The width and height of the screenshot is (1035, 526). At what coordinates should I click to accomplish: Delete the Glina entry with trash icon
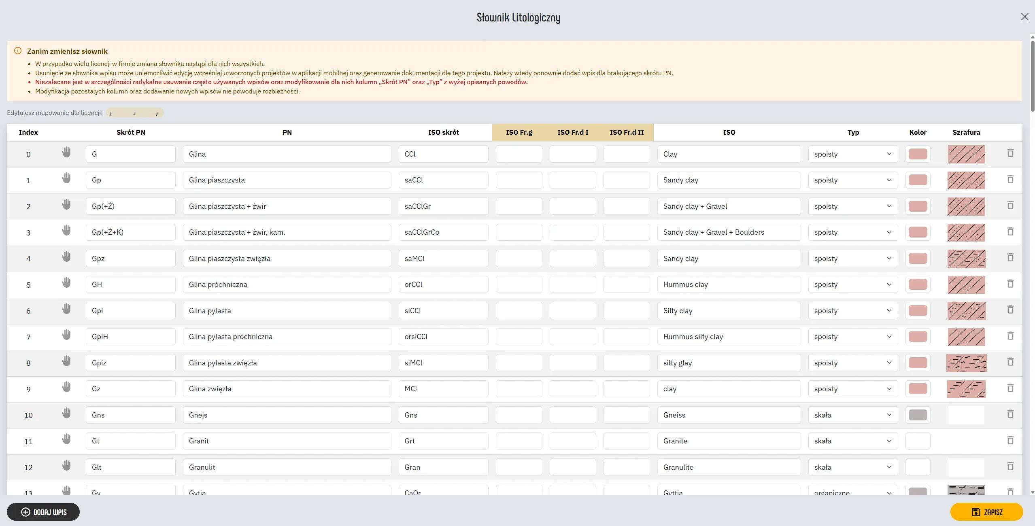point(1010,153)
